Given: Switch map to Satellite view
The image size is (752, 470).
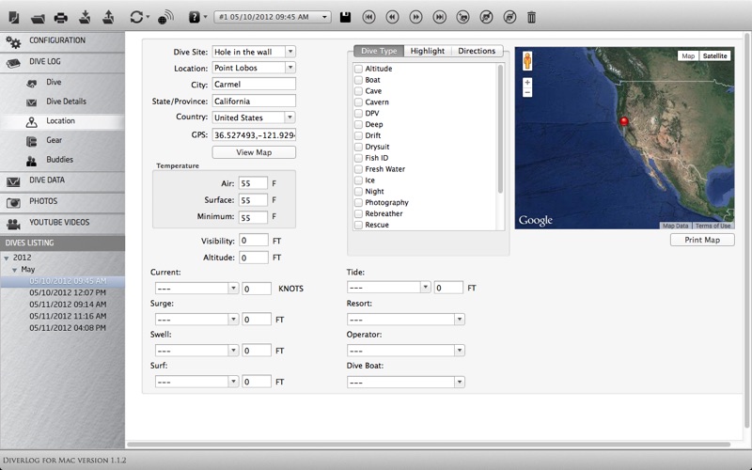Looking at the screenshot, I should (714, 56).
